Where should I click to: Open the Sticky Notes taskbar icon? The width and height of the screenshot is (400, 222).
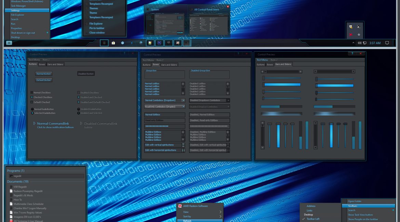coord(150,43)
